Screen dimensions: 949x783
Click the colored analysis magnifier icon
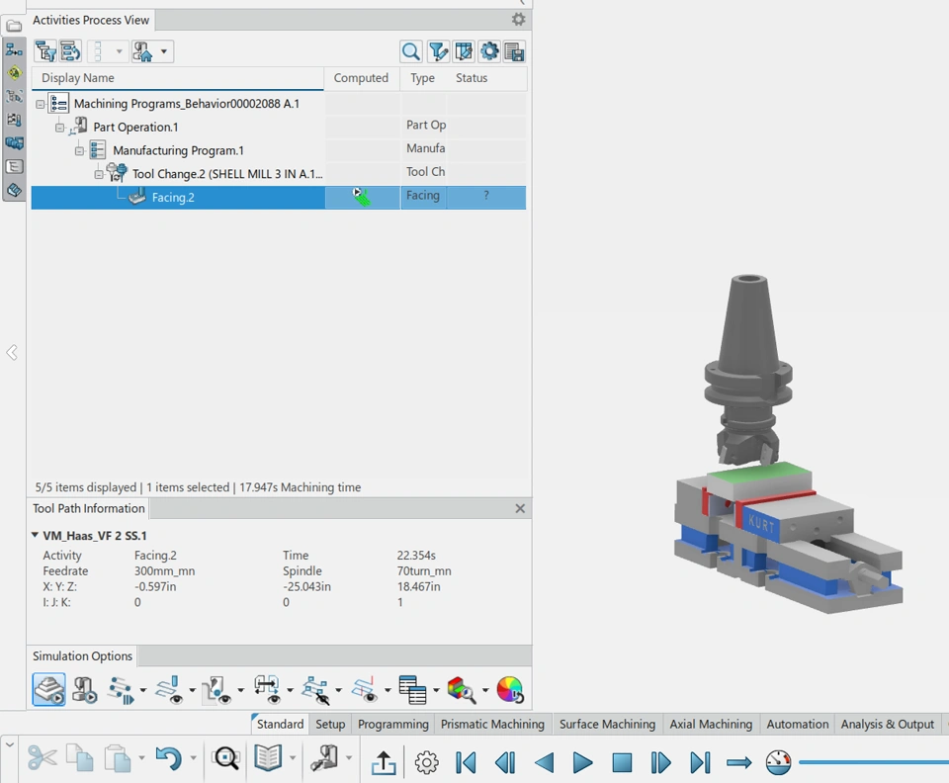click(x=462, y=690)
